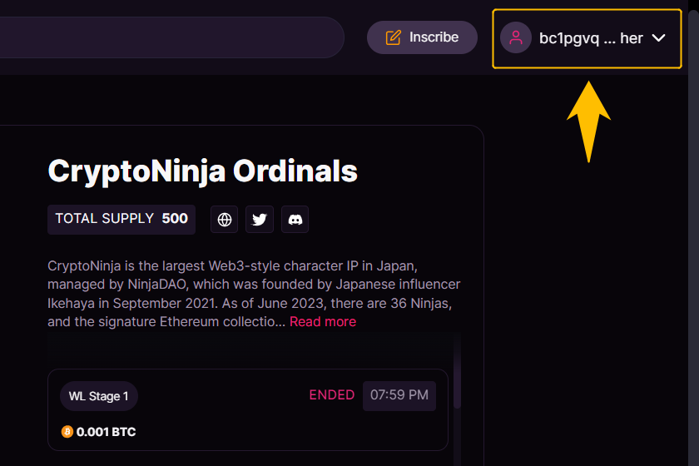Click the 07:59 PM time box
The image size is (699, 466).
[399, 395]
